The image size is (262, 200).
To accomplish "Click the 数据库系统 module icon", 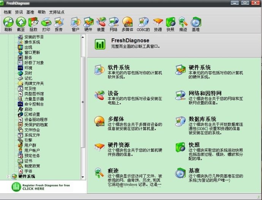I will (180, 121).
